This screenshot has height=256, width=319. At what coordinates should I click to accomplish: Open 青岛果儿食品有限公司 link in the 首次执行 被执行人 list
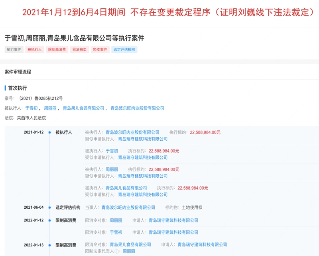(x=83, y=108)
